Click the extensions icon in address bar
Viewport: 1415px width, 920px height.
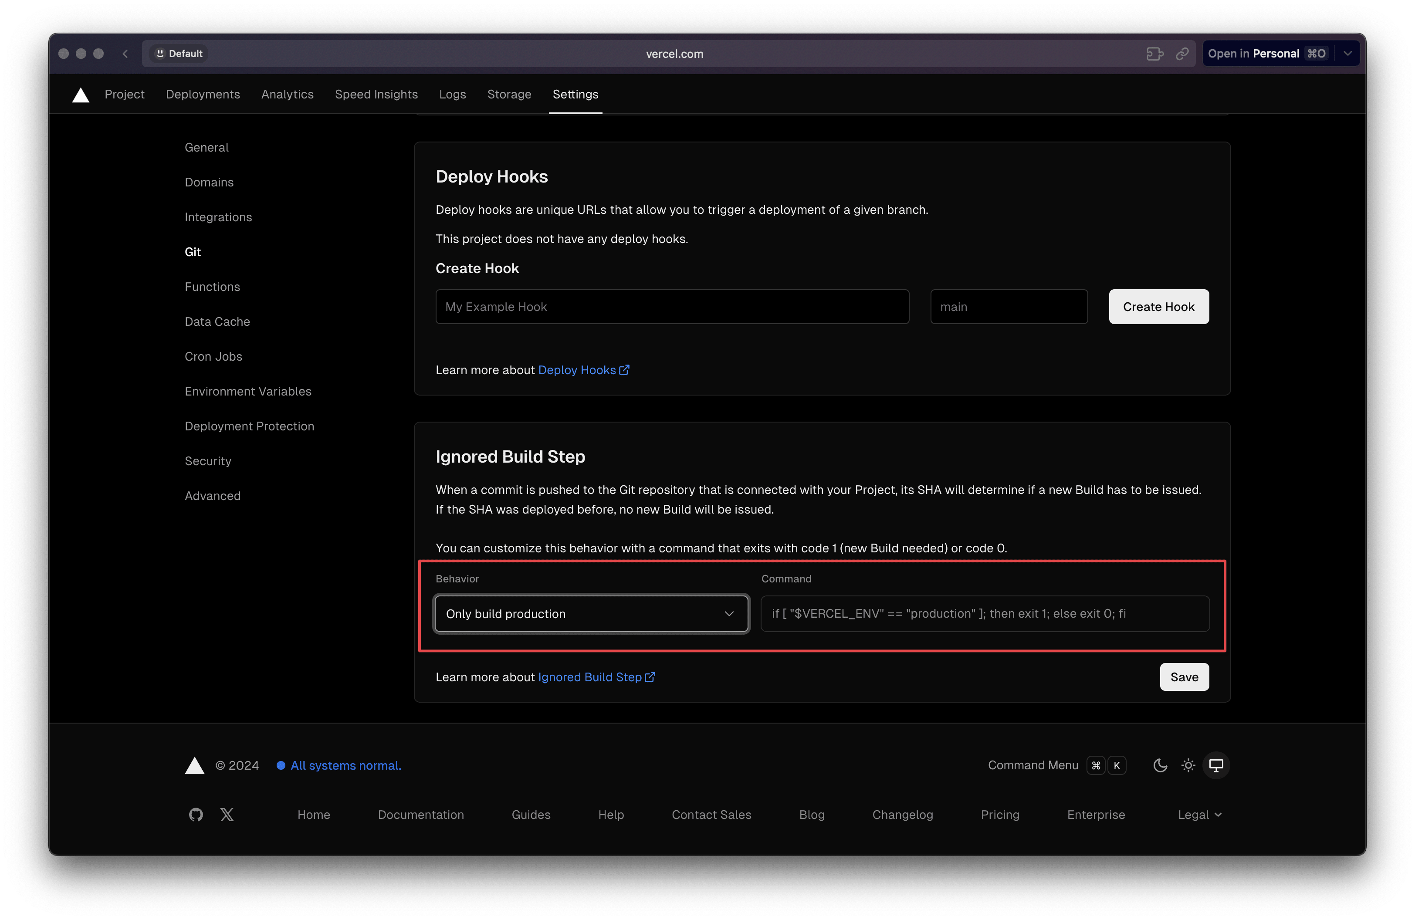click(x=1154, y=54)
